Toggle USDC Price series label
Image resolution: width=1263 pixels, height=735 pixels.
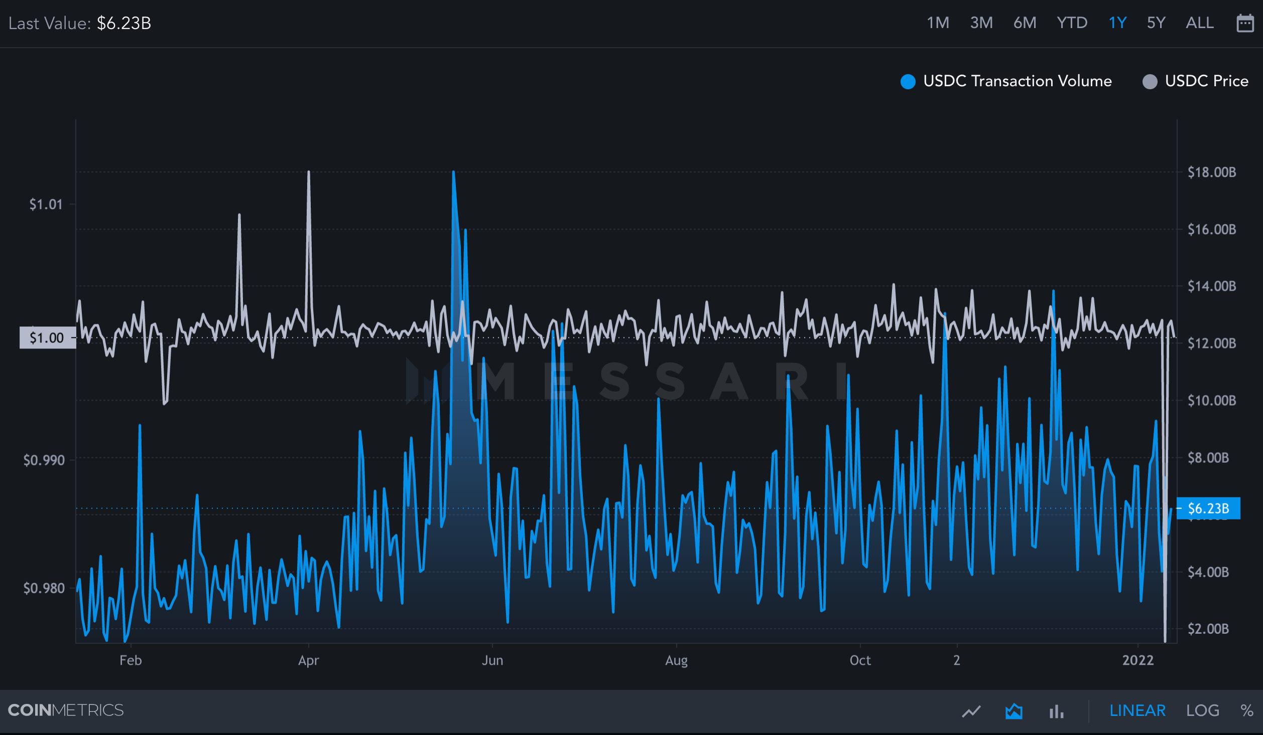tap(1206, 81)
